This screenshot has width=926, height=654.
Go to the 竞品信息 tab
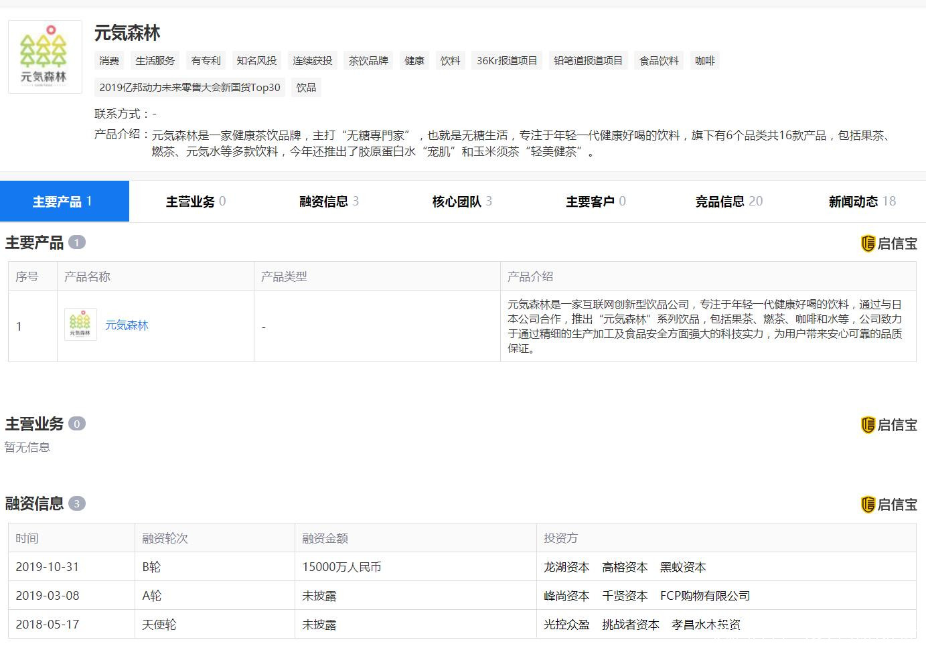pos(728,201)
